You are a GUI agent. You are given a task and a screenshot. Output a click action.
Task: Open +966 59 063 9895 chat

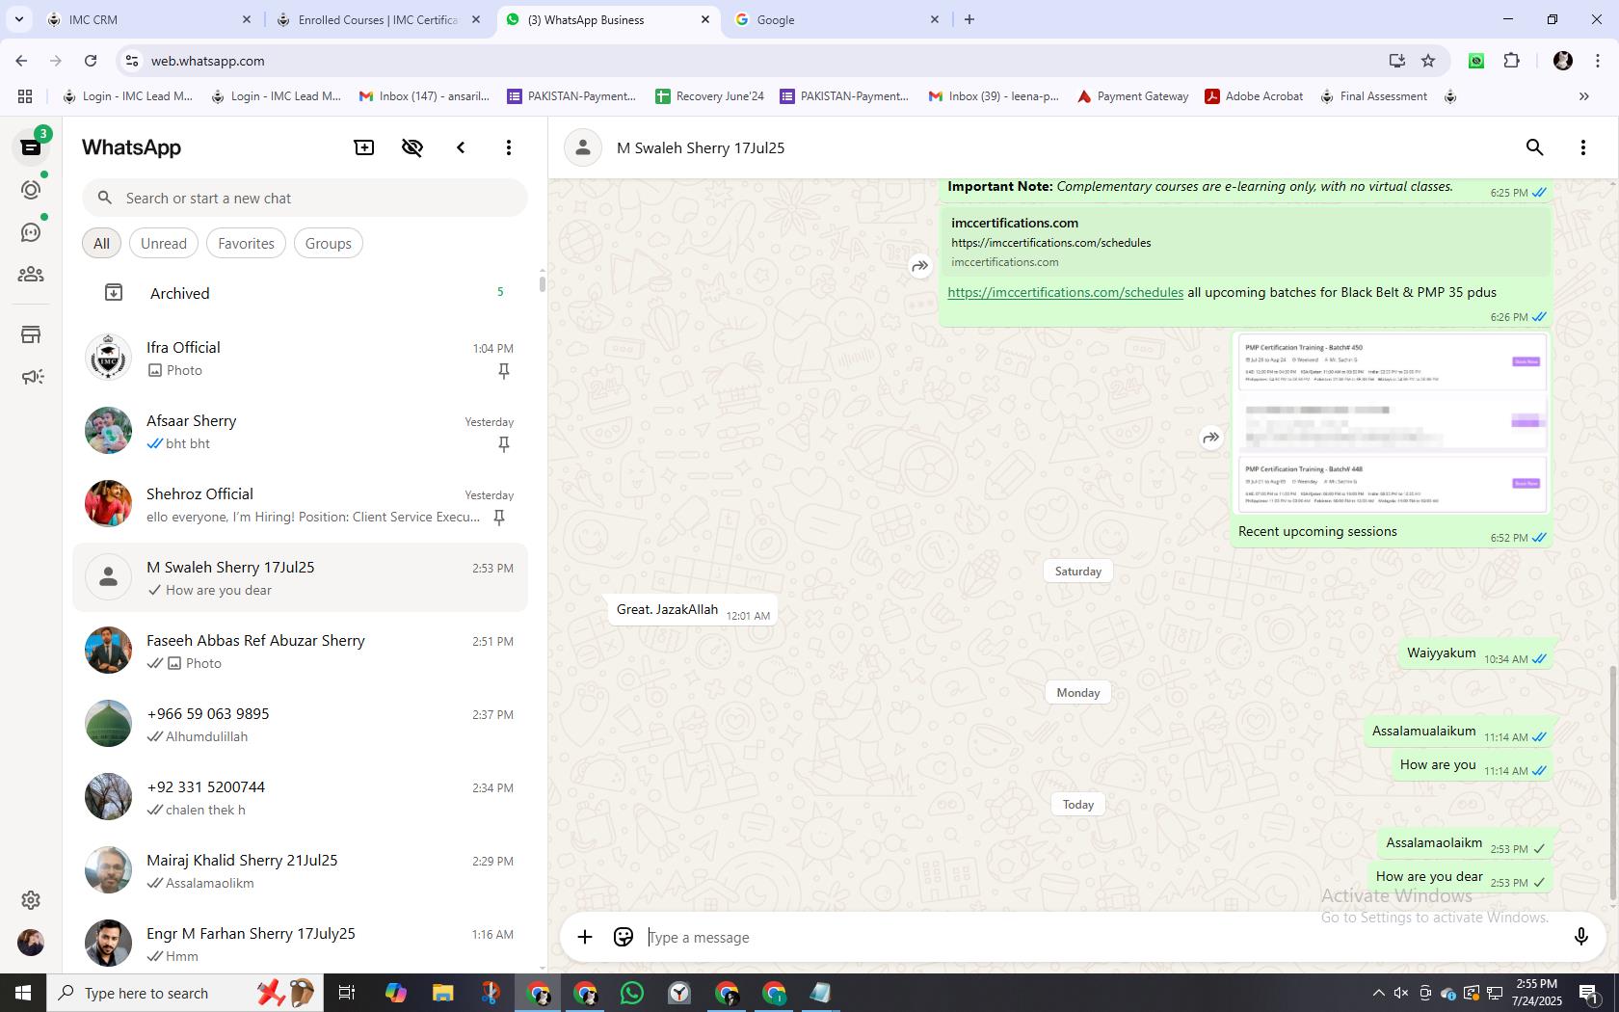[301, 724]
